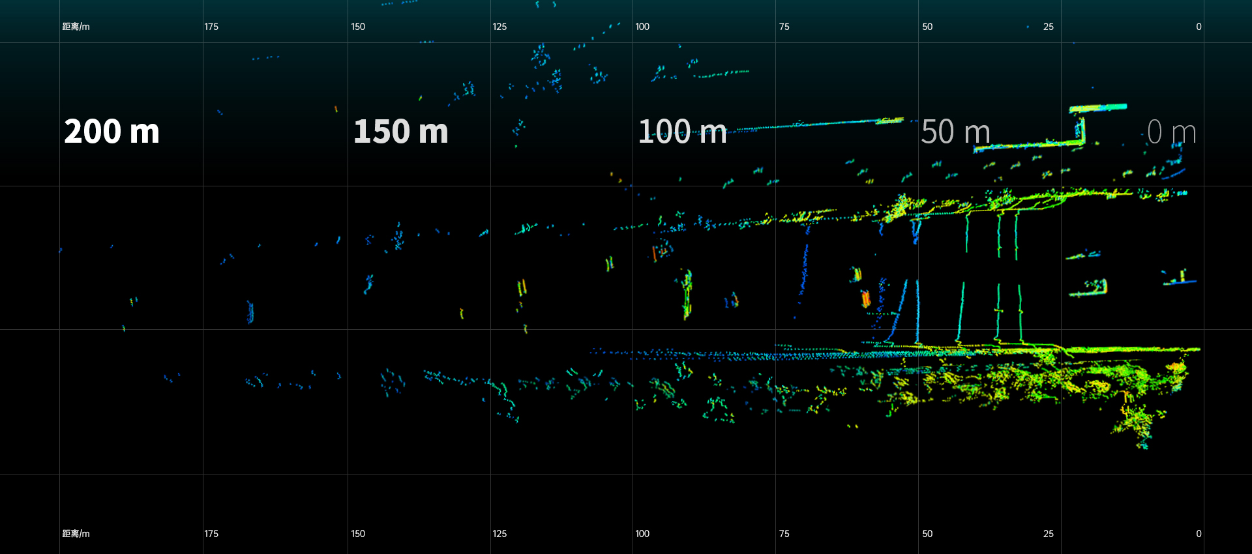1252x554 pixels.
Task: Select the large "150 m" distance label
Action: (x=400, y=132)
